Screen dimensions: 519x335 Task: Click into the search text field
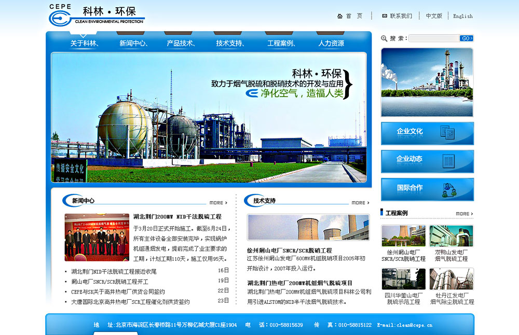[x=433, y=38]
